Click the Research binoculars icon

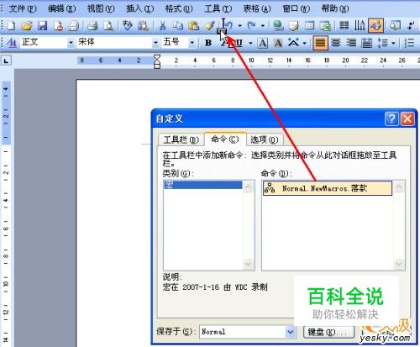pyautogui.click(x=143, y=26)
